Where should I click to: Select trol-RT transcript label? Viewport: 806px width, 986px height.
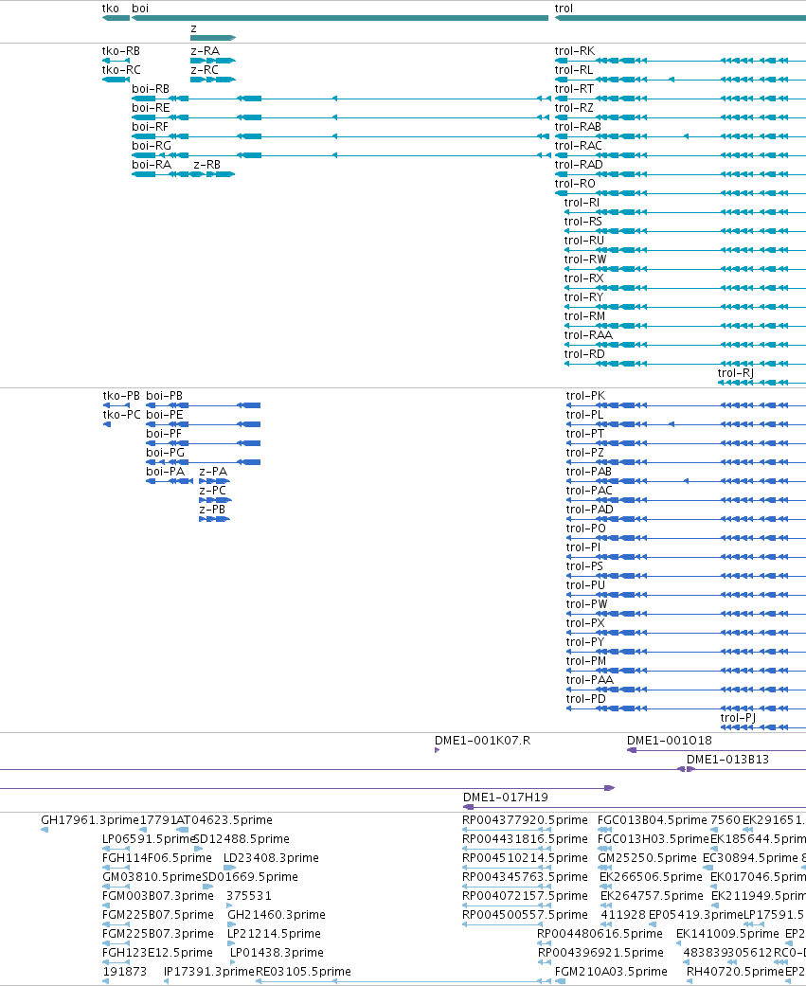pos(574,89)
